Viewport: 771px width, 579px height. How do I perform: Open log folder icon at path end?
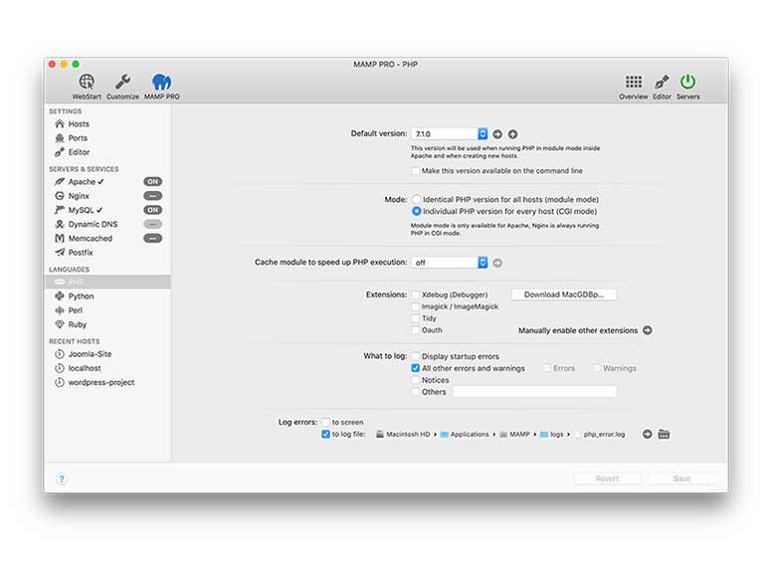[664, 434]
